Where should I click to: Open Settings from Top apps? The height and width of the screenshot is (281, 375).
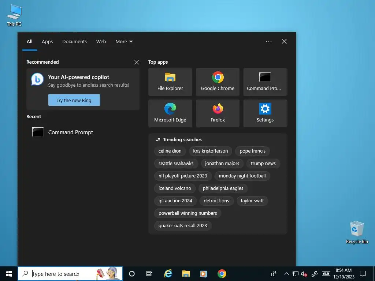265,113
